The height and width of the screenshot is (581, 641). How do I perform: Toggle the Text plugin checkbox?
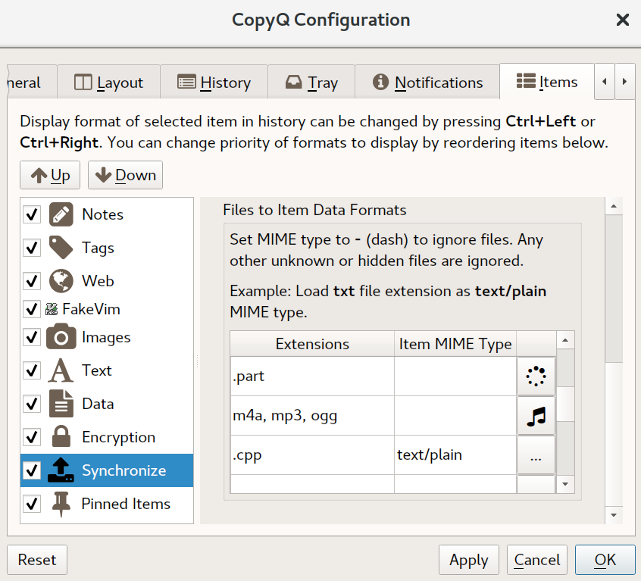[x=32, y=370]
